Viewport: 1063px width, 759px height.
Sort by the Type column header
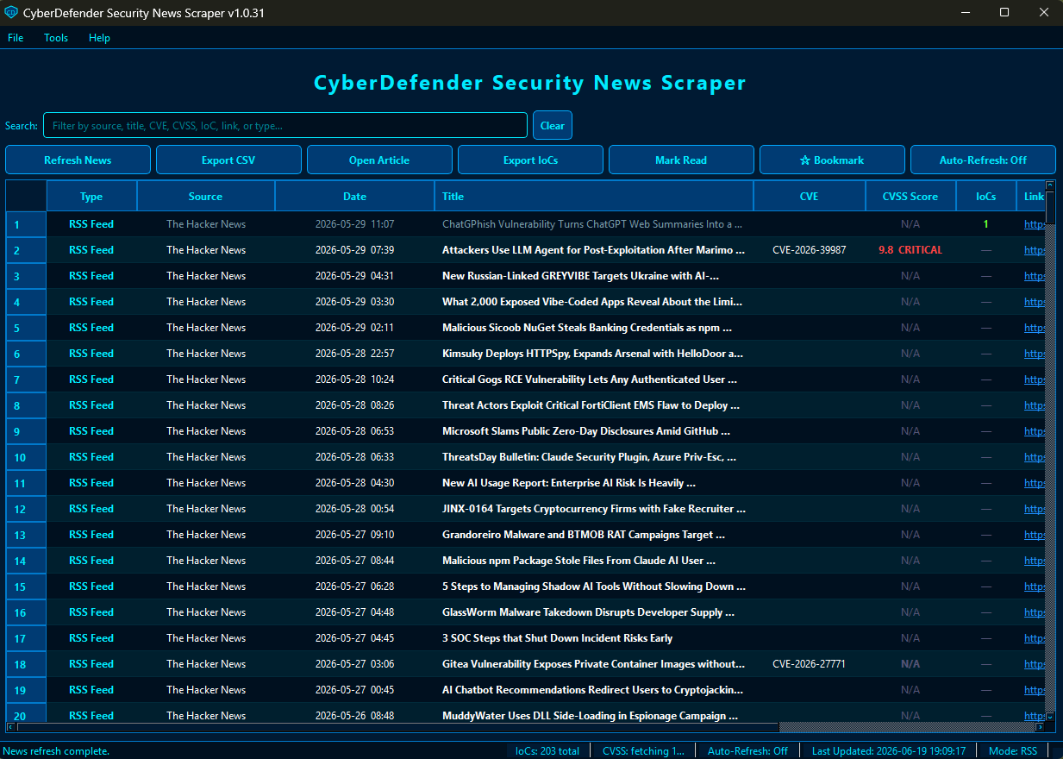[x=91, y=196]
